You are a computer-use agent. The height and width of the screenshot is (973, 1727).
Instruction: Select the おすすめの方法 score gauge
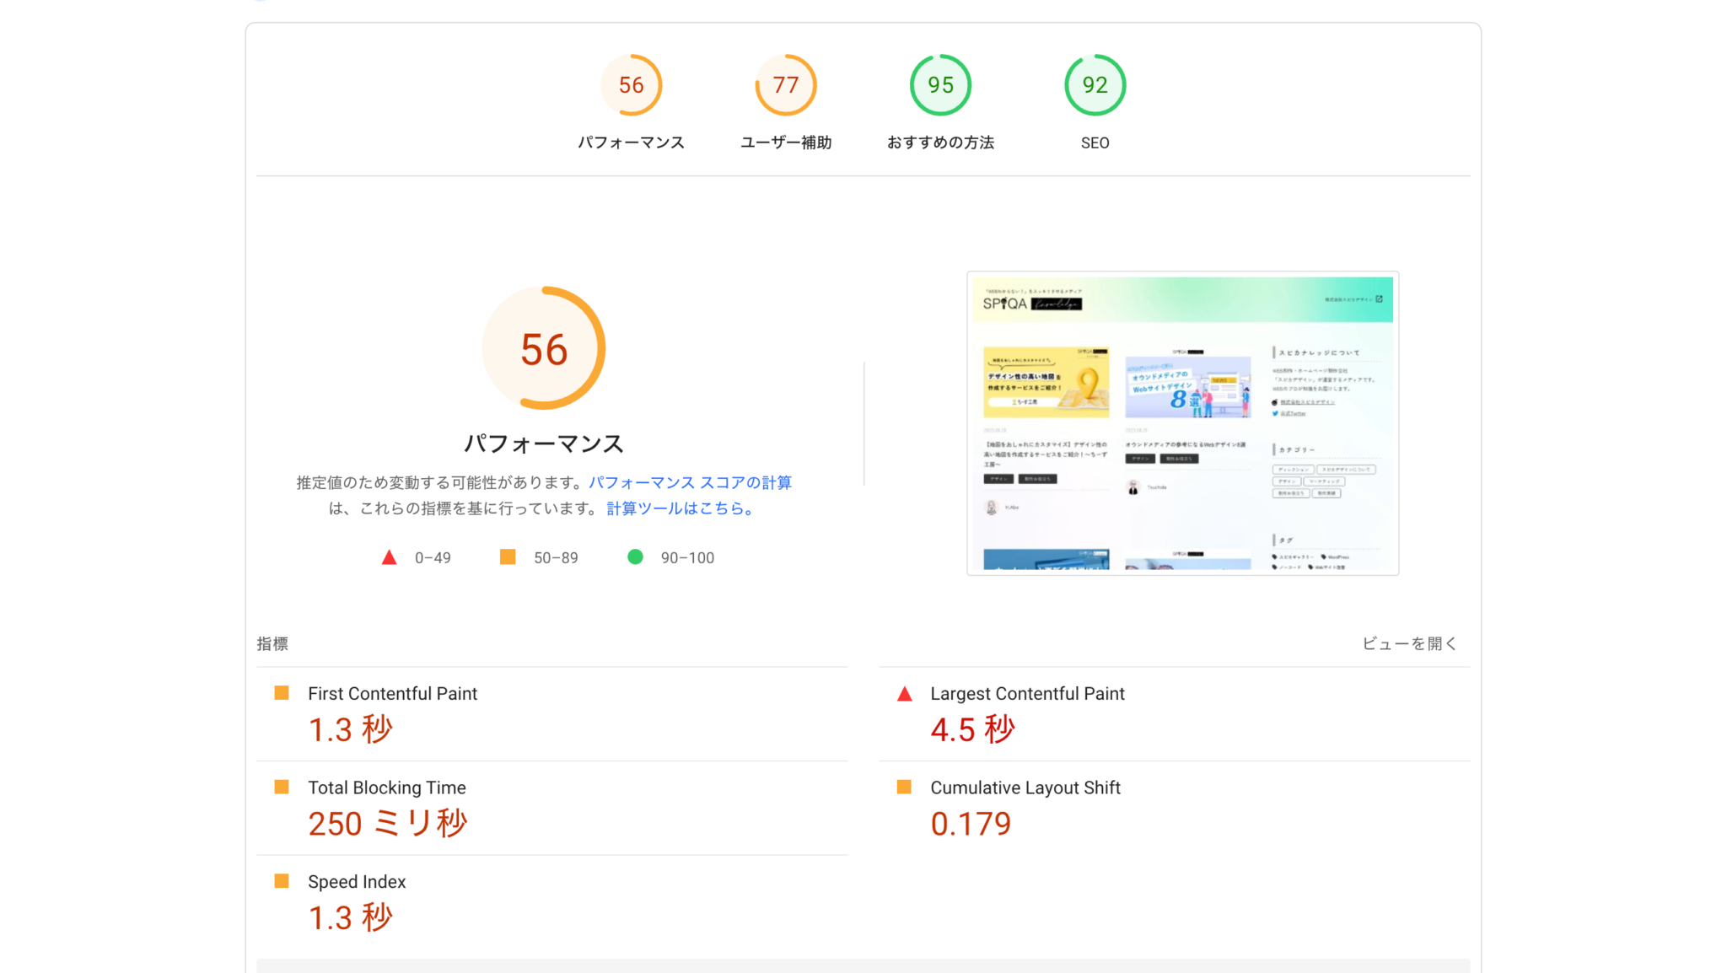point(939,84)
